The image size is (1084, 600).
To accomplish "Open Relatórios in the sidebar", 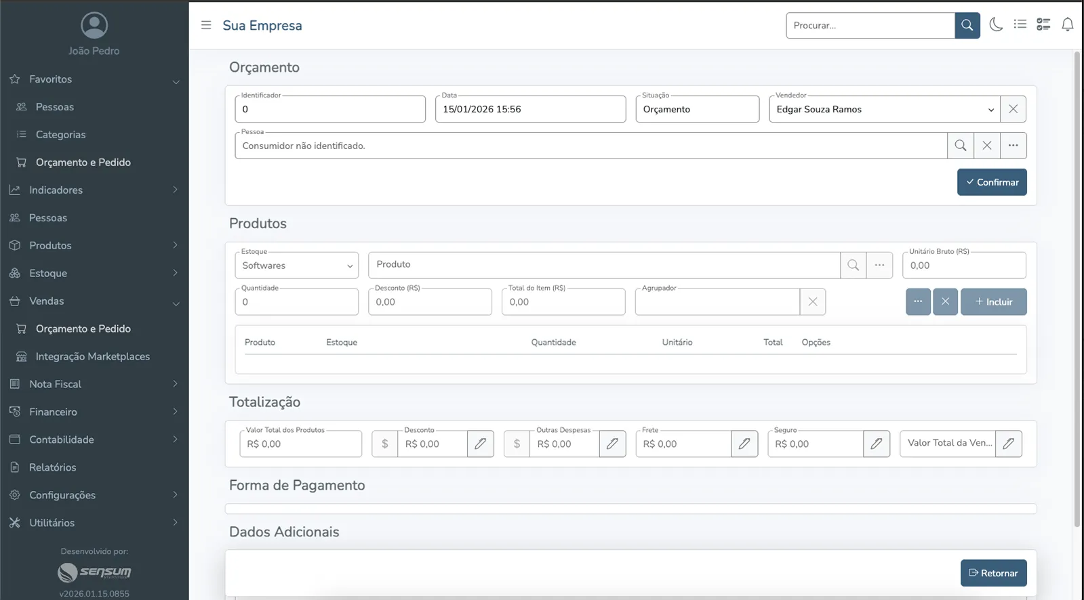I will coord(53,467).
